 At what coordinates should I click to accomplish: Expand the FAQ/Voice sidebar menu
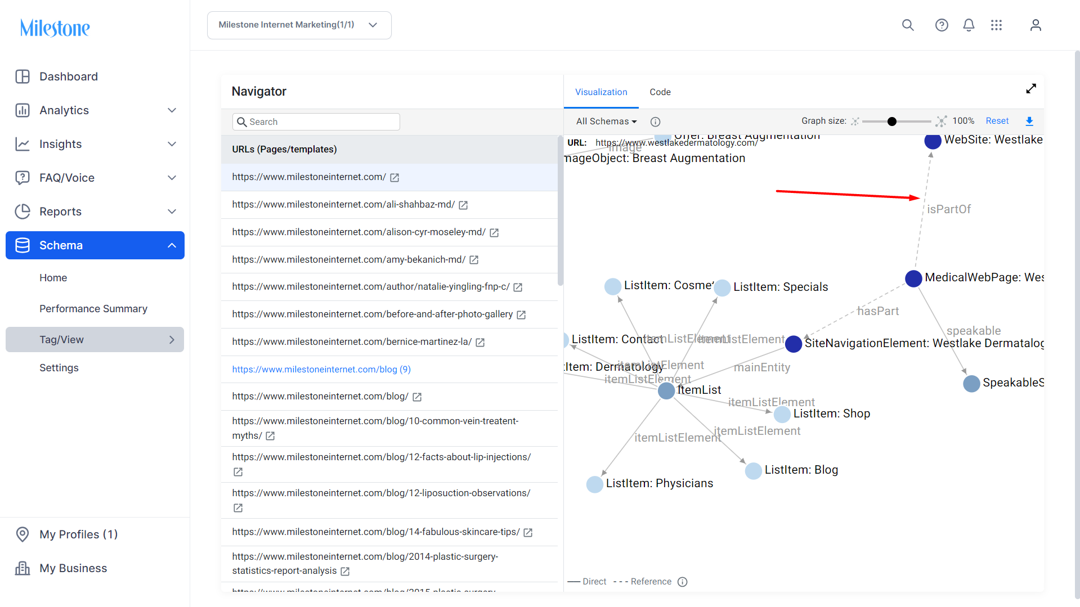(172, 178)
